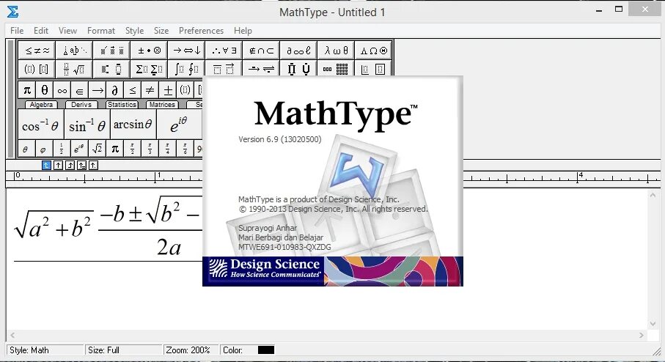This screenshot has width=665, height=362.
Task: Open the matrix templates palette
Action: pos(336,69)
